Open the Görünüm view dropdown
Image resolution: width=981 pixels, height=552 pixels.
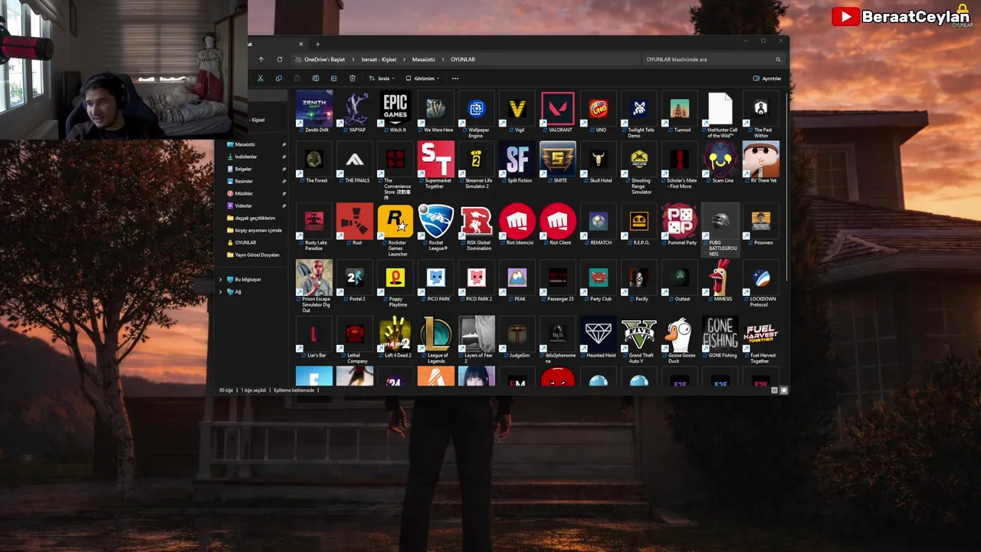422,78
